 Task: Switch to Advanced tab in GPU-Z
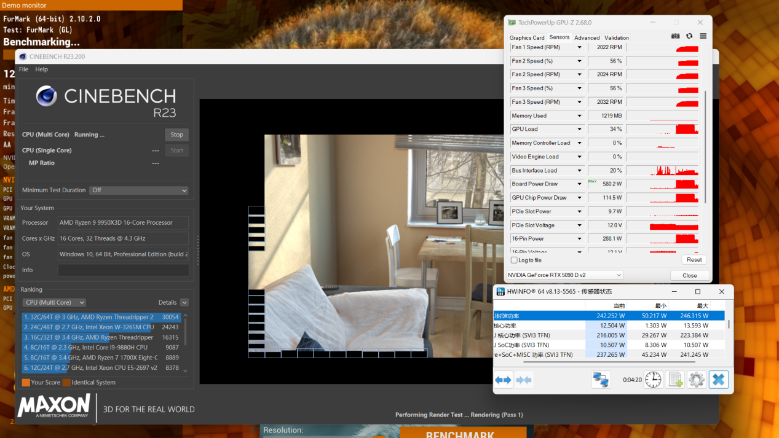point(587,37)
